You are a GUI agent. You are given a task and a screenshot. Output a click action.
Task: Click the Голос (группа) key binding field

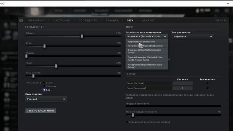pos(182,83)
